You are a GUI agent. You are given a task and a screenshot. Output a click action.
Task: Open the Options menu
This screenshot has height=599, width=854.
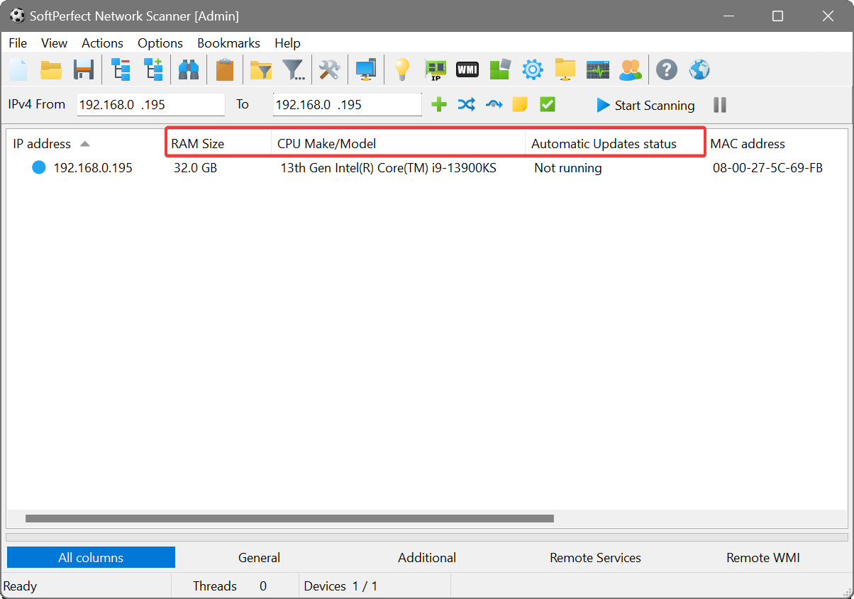pyautogui.click(x=160, y=43)
